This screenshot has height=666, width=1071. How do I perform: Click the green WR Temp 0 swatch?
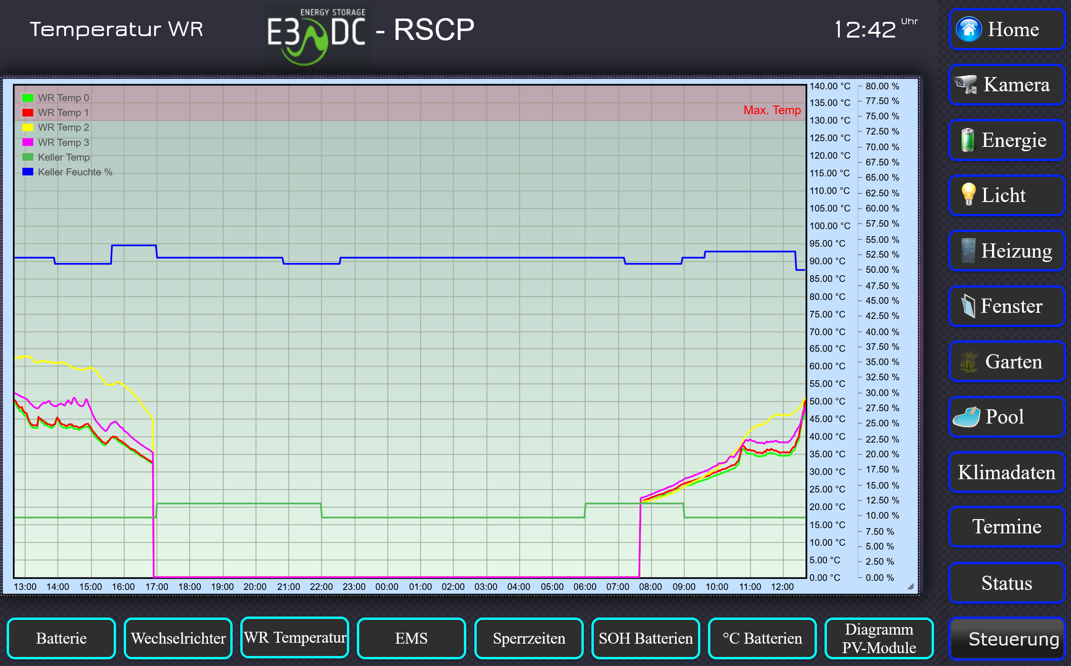tap(28, 98)
